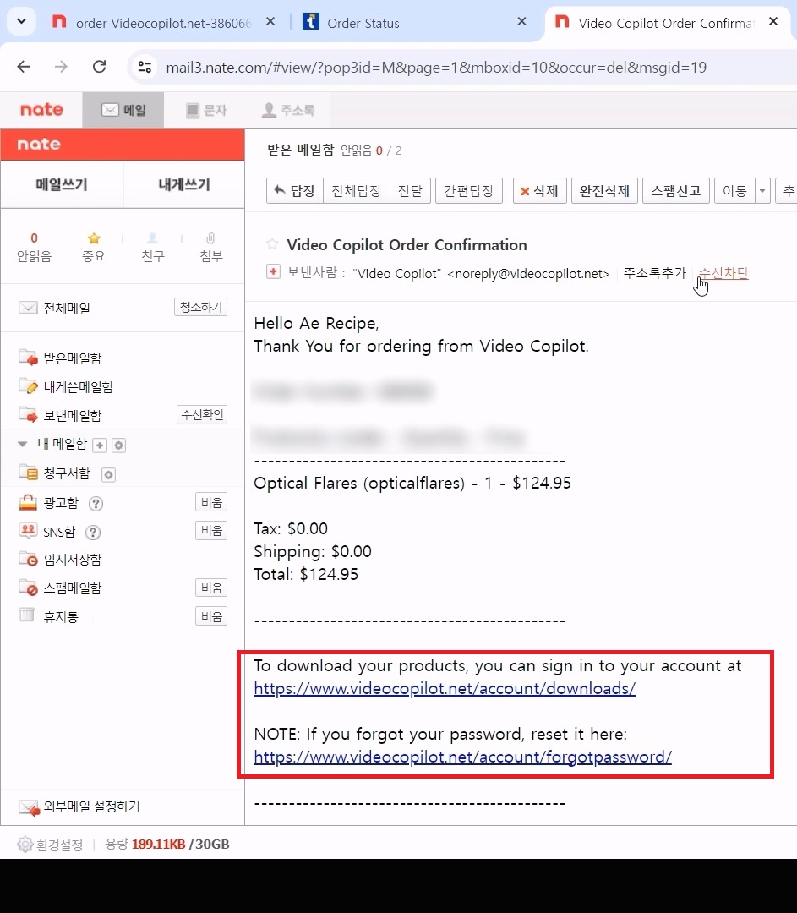The height and width of the screenshot is (913, 797).
Task: Collapse the 내 메일함 section triangle
Action: pyautogui.click(x=23, y=445)
